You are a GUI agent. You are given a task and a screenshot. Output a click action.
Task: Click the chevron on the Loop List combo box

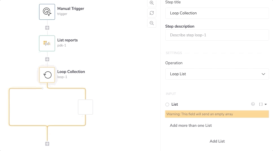pos(263,74)
